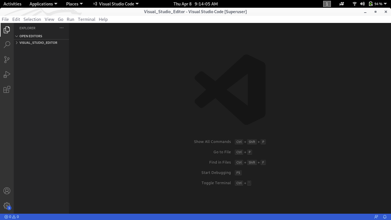The height and width of the screenshot is (220, 391).
Task: Click the Find in Files label
Action: pos(220,162)
